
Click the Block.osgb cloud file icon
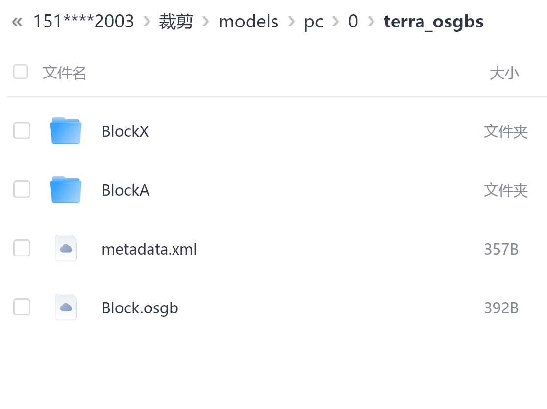coord(66,307)
